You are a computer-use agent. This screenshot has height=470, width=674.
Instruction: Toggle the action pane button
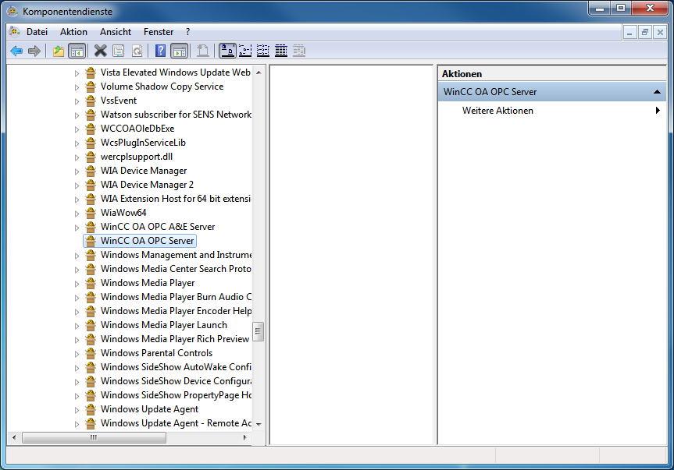[x=180, y=51]
